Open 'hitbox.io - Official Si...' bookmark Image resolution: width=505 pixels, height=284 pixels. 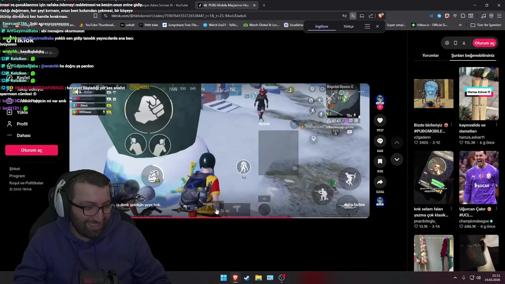[430, 25]
